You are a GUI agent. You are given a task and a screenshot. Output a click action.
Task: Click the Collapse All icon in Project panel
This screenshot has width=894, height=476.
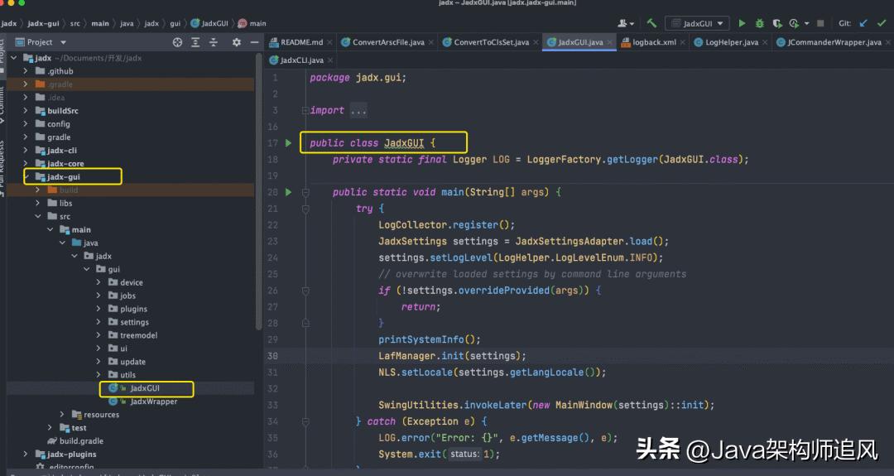click(x=214, y=42)
